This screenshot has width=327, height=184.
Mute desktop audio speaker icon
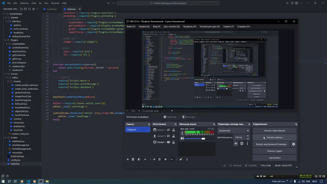(182, 139)
